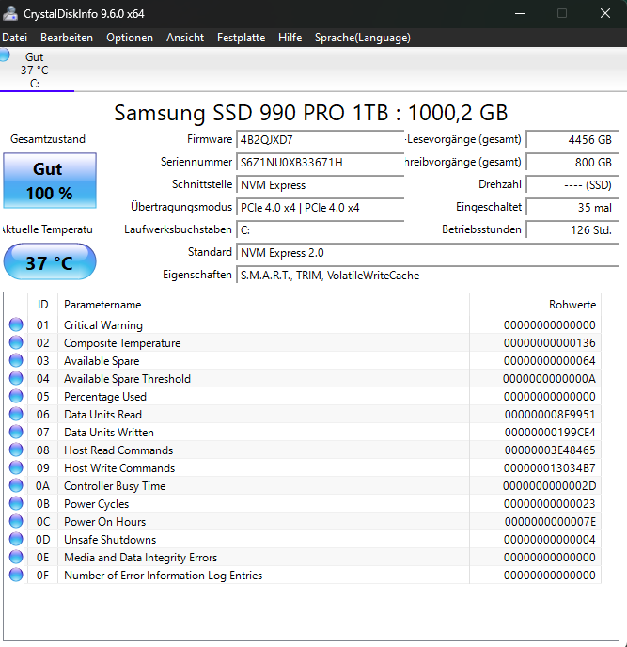
Task: Click the Eigenschaften field with S.M.A.R.T., TRIM
Action: pos(428,276)
